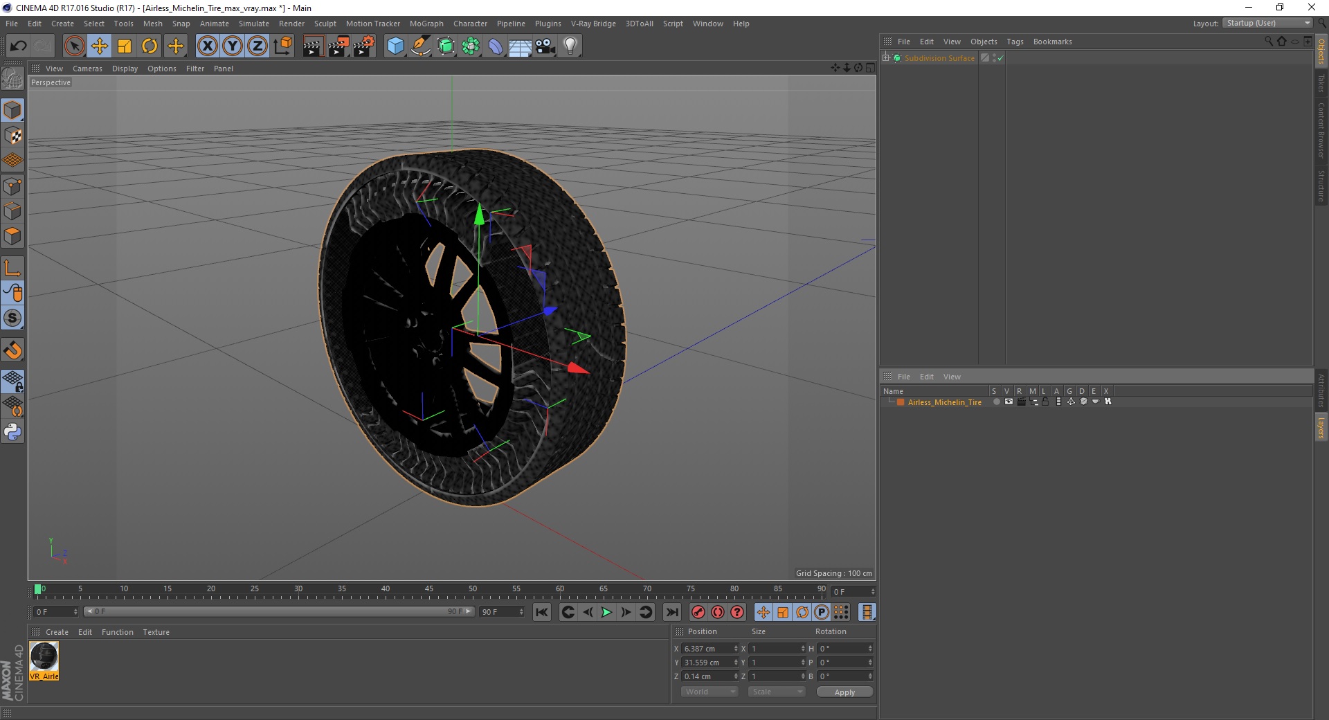Image resolution: width=1329 pixels, height=720 pixels.
Task: Add a Cube primitive object
Action: pyautogui.click(x=395, y=46)
